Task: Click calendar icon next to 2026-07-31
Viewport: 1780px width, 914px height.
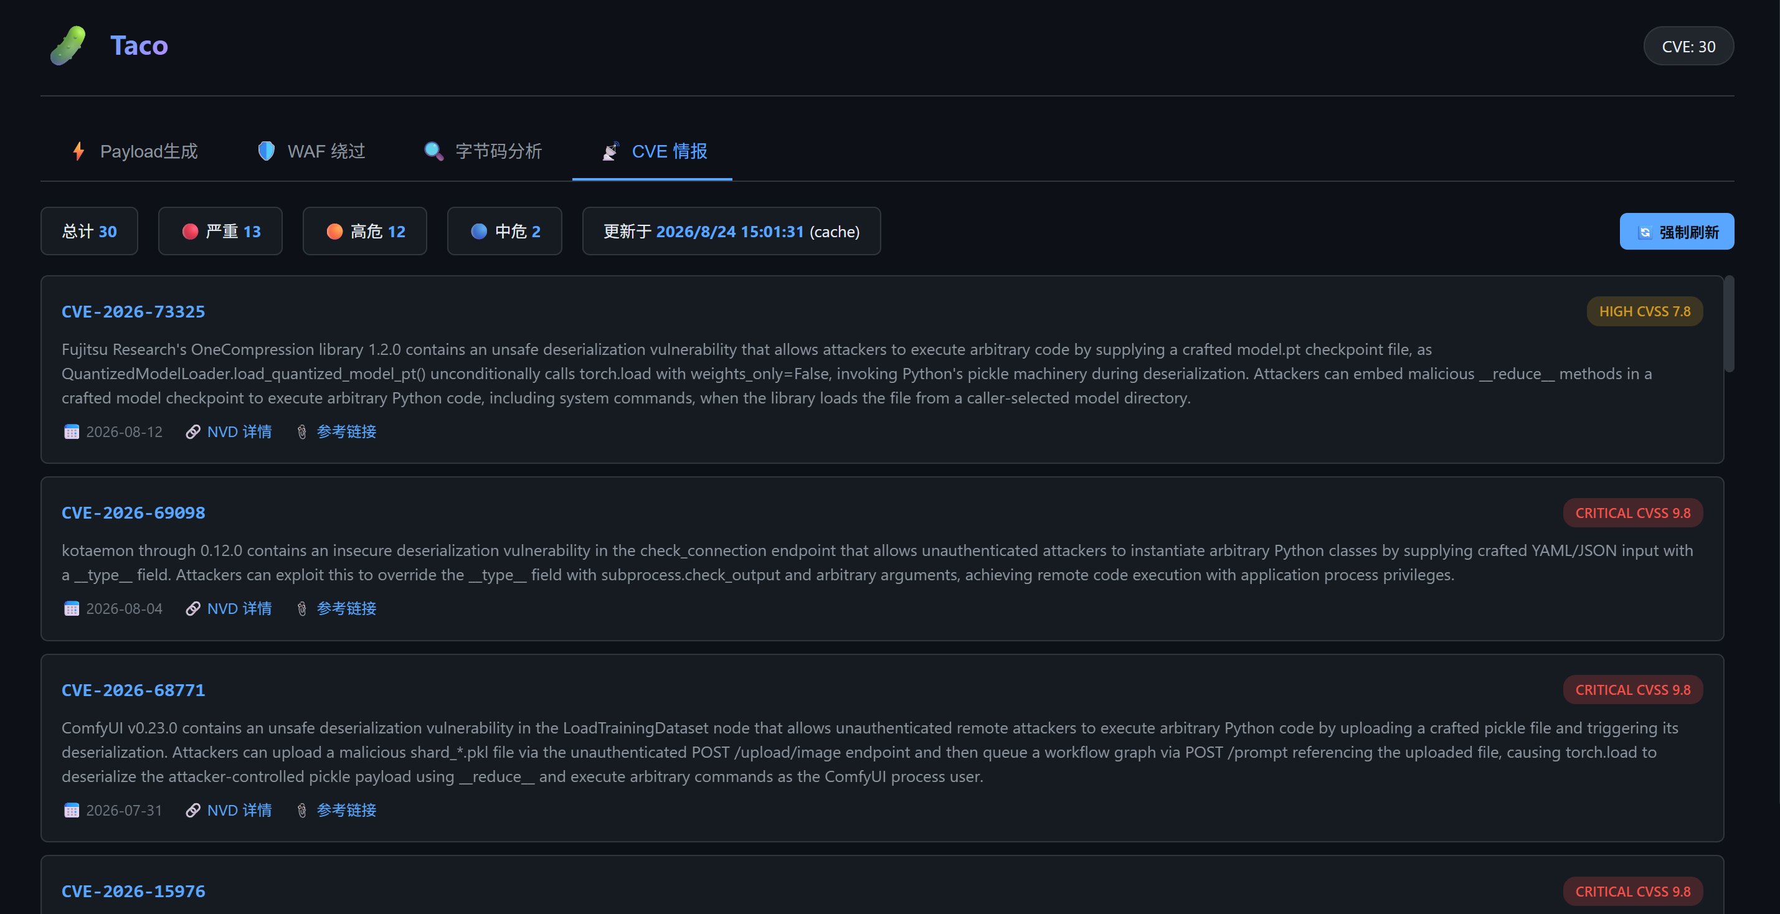Action: point(71,811)
